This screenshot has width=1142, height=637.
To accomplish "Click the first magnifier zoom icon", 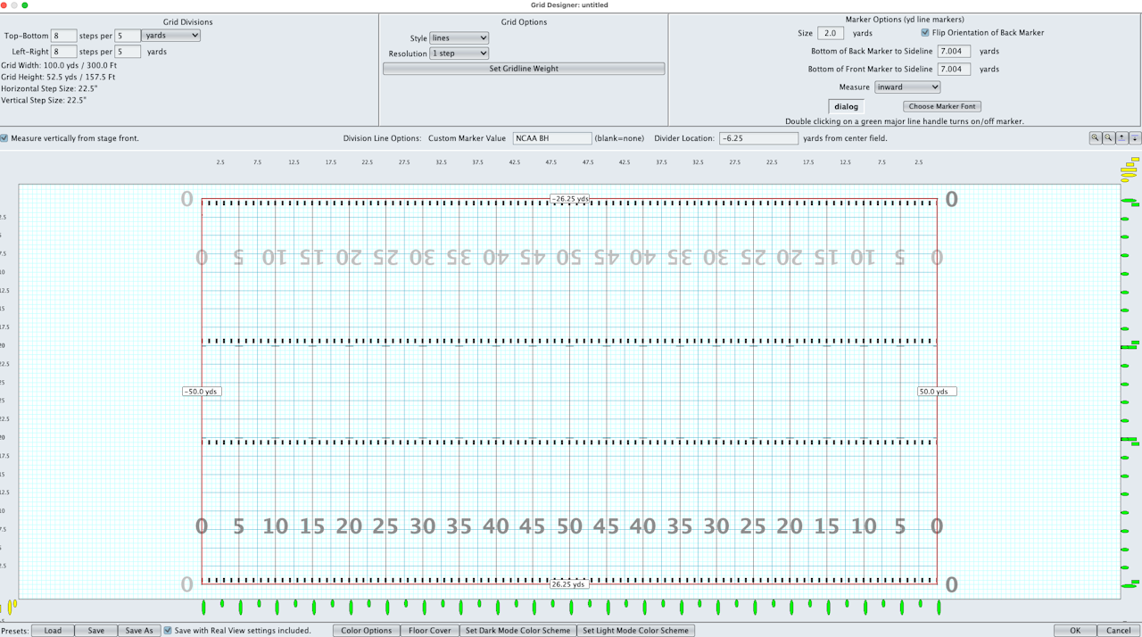I will click(1095, 138).
